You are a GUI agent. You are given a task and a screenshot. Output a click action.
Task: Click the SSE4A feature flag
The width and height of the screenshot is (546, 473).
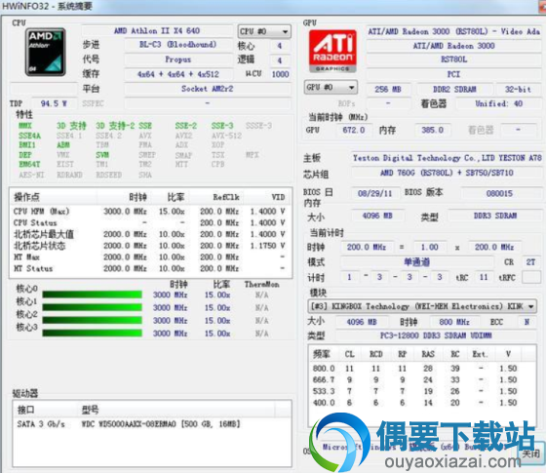click(x=29, y=136)
